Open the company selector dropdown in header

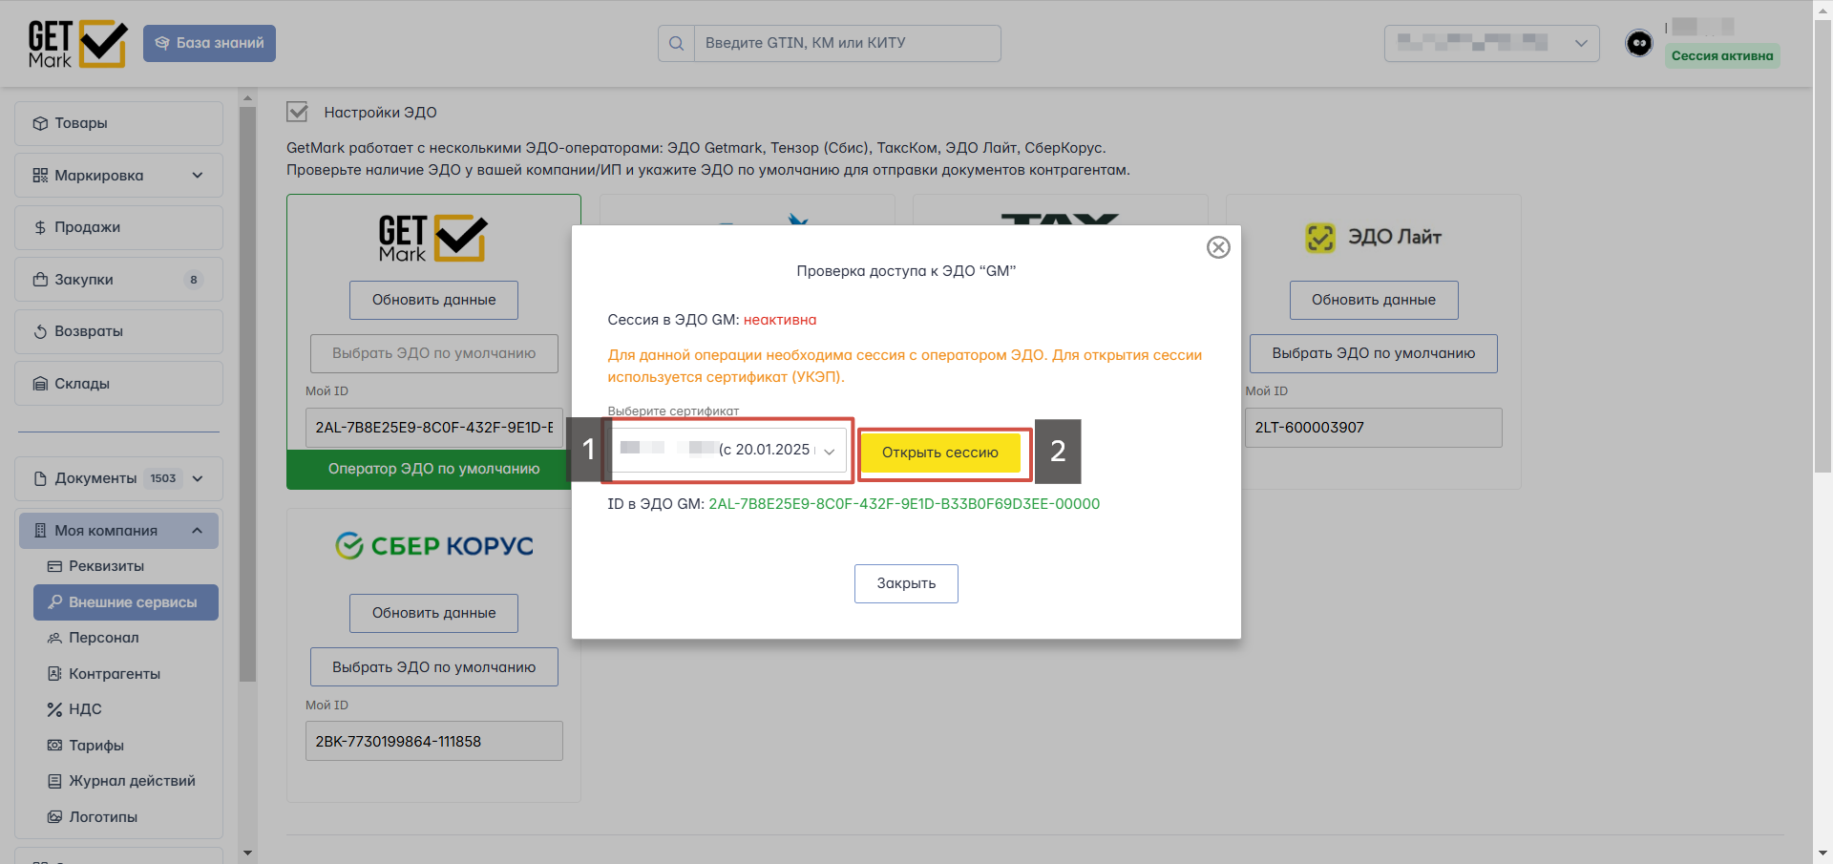(1491, 43)
